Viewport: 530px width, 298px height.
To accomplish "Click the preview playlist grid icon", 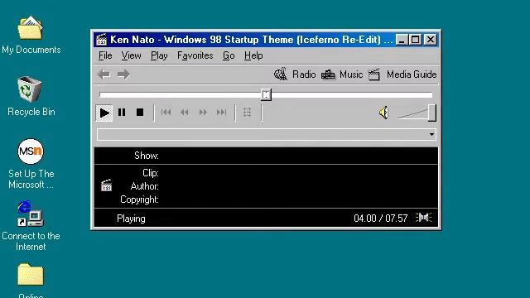I will click(x=247, y=113).
